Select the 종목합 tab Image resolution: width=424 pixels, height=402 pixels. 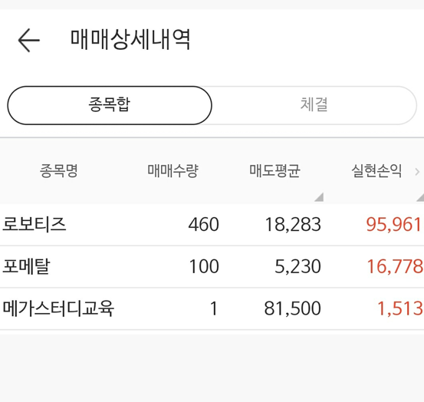coord(110,105)
